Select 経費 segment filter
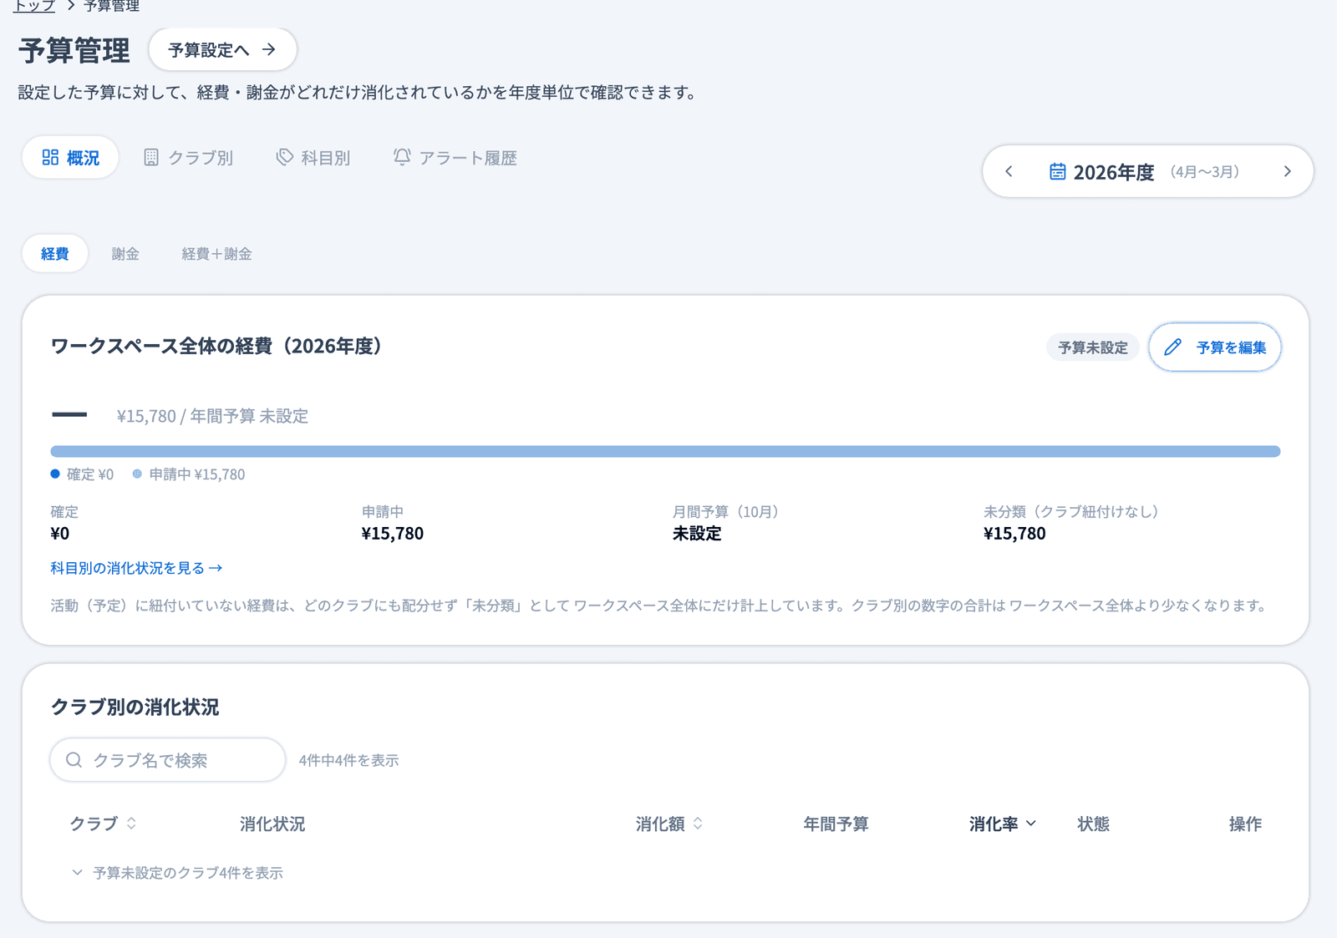Viewport: 1337px width, 938px height. click(x=55, y=253)
